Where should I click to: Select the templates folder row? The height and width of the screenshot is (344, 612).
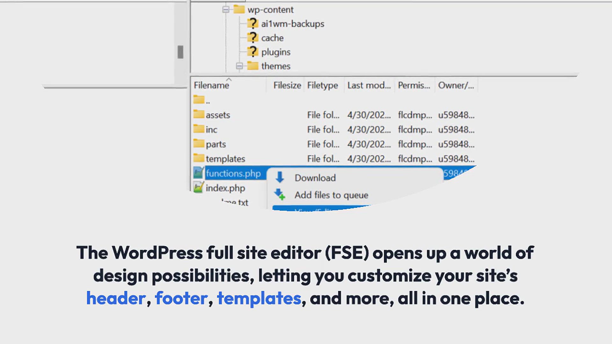pyautogui.click(x=334, y=159)
